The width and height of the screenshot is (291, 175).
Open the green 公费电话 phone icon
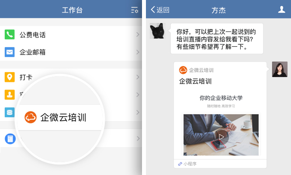tap(10, 35)
